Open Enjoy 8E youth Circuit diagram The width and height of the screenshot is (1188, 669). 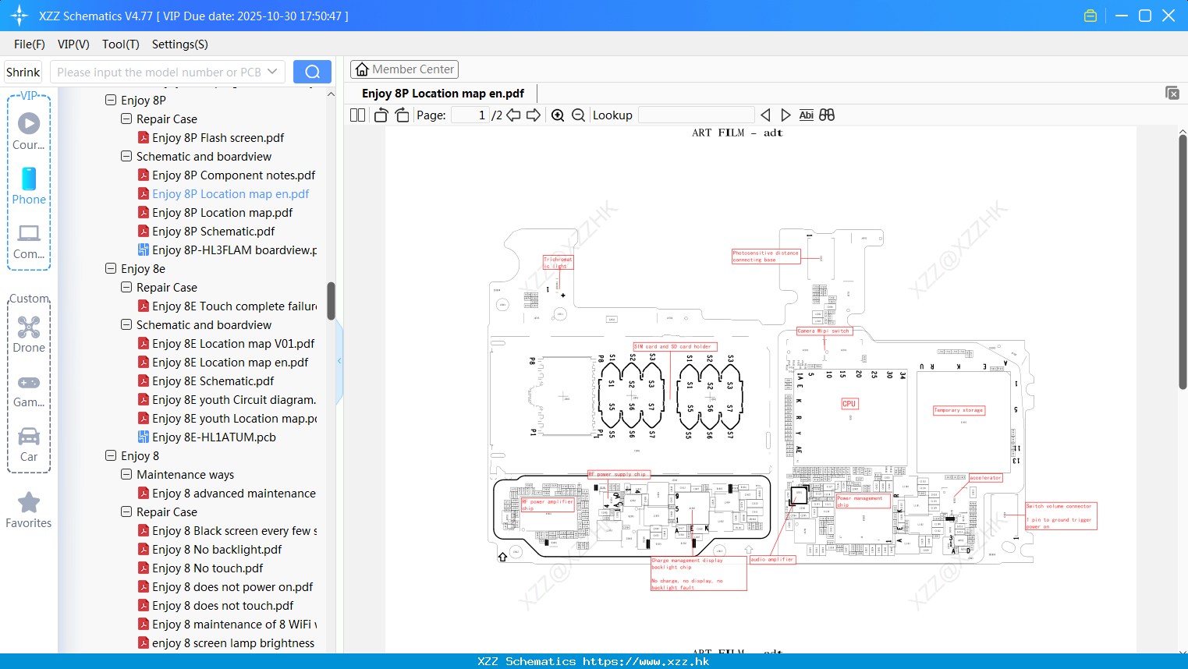click(x=227, y=400)
